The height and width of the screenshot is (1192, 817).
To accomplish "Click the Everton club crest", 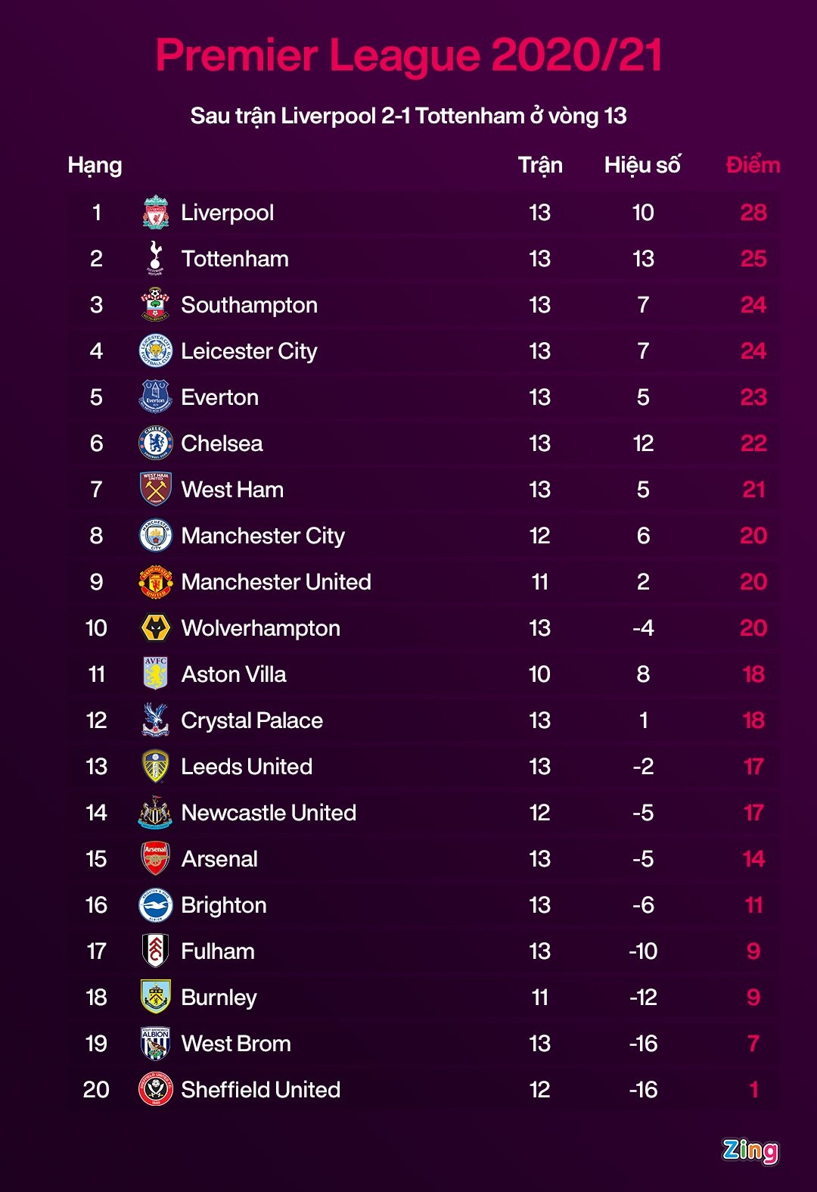I will [156, 397].
